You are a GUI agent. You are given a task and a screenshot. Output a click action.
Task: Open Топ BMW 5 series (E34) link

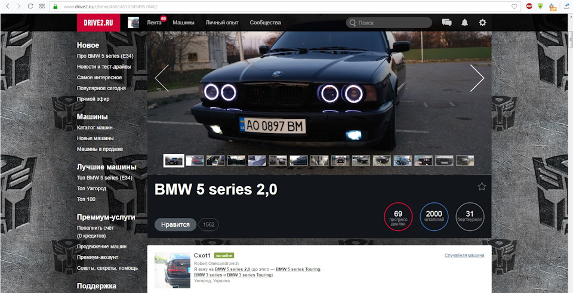coord(104,178)
